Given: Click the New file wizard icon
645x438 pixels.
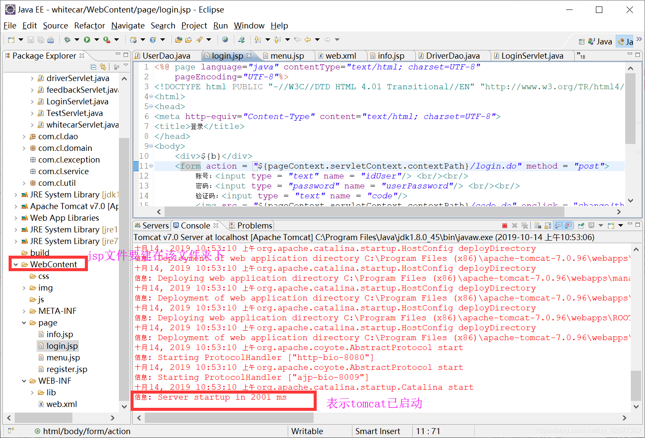Looking at the screenshot, I should [11, 40].
